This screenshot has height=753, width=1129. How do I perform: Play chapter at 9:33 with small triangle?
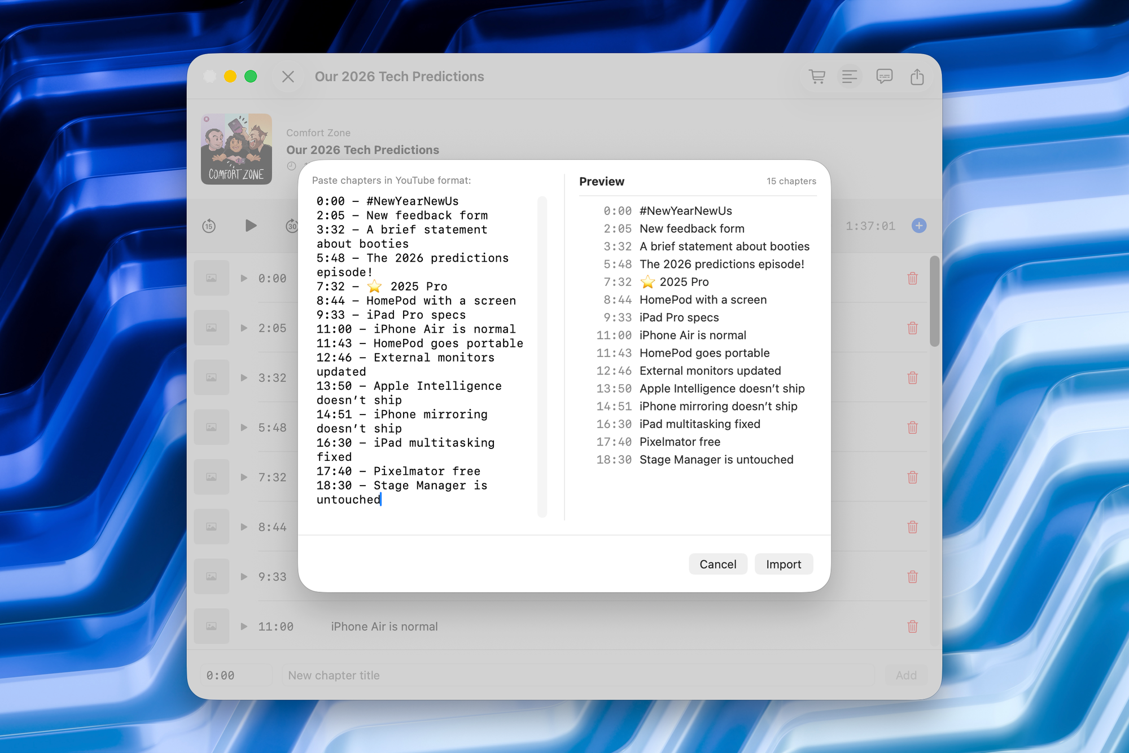tap(244, 576)
